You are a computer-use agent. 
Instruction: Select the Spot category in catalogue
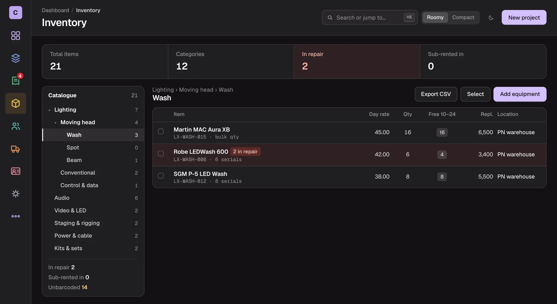click(x=93, y=148)
